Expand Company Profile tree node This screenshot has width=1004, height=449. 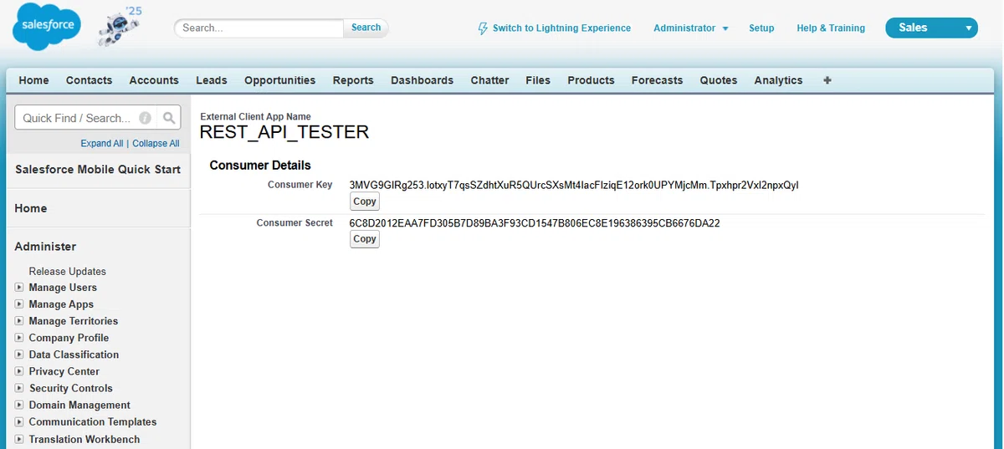tap(19, 338)
